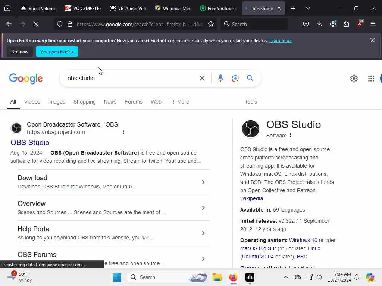Open a new tab with plus button

pos(293,9)
